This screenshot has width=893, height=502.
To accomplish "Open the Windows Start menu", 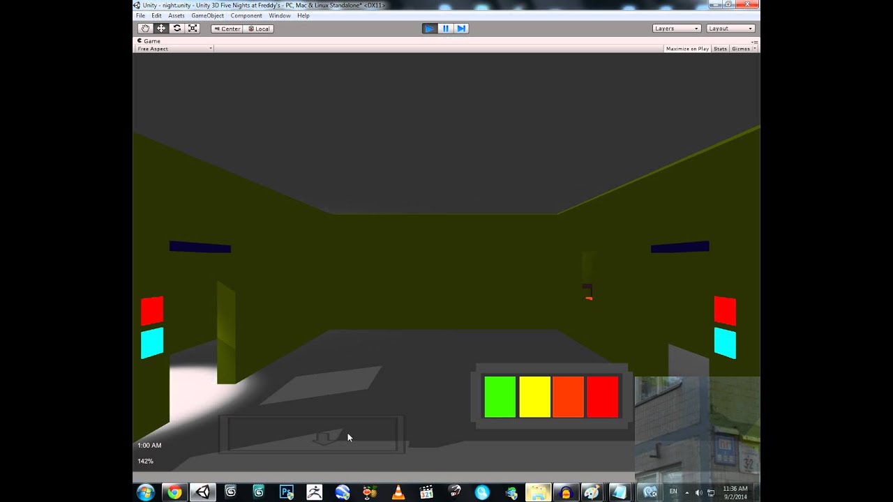I will coord(146,493).
